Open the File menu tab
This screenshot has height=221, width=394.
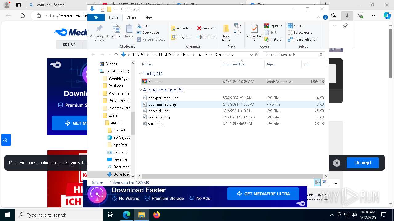[96, 17]
